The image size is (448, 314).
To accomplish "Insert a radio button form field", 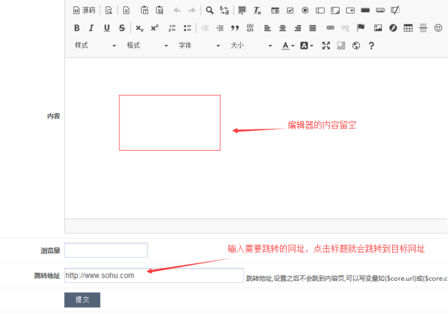I will pyautogui.click(x=305, y=10).
